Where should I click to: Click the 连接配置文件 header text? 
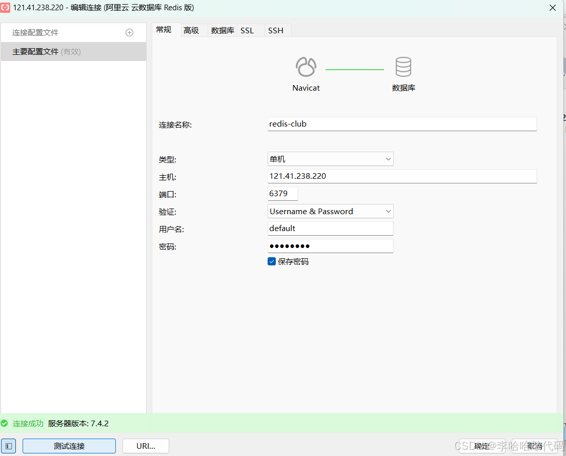pos(35,33)
